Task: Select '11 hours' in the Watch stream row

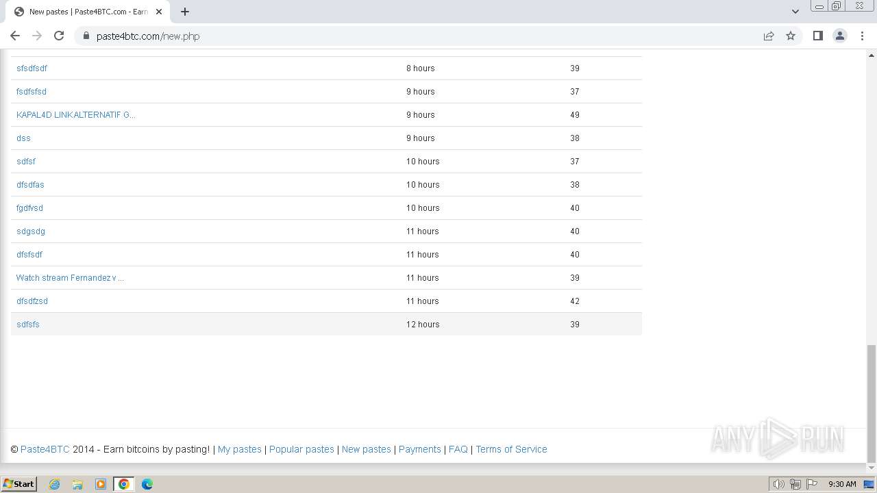Action: coord(423,278)
